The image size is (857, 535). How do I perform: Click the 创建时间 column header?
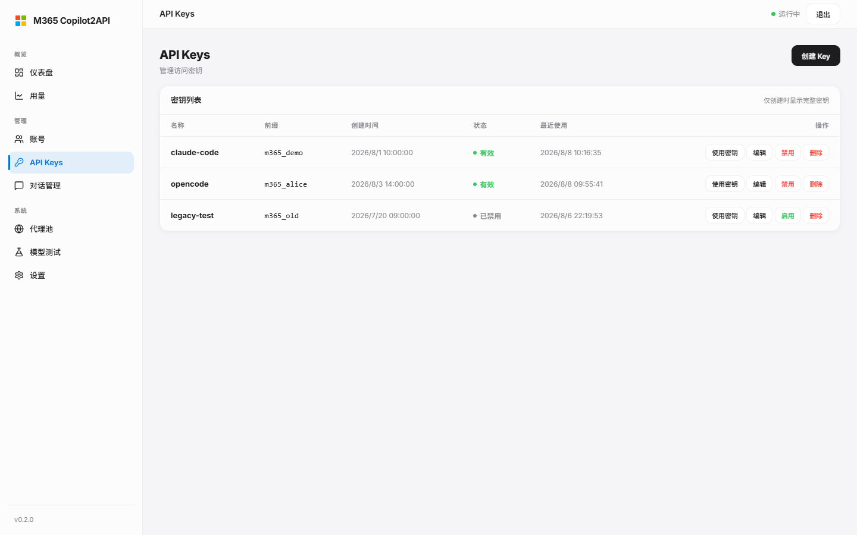[365, 125]
